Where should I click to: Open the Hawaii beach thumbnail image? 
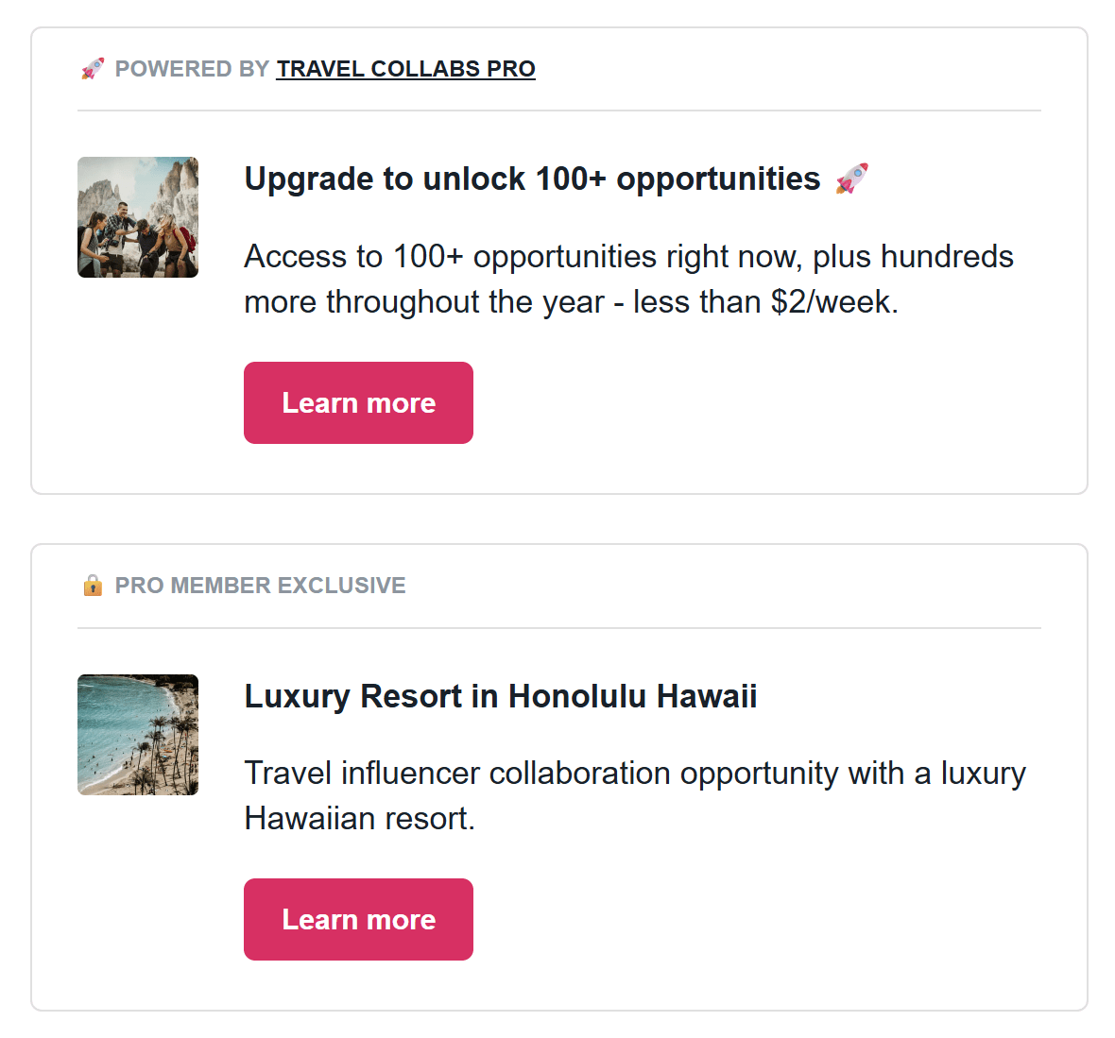(x=138, y=735)
